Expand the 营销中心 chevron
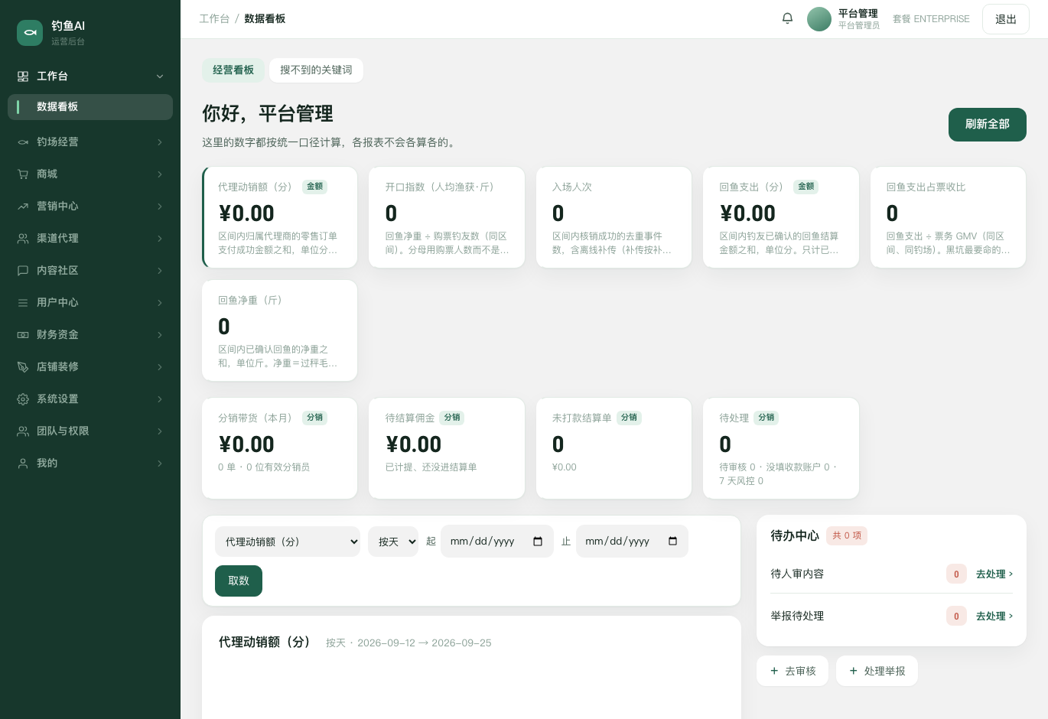This screenshot has height=719, width=1048. coord(160,207)
